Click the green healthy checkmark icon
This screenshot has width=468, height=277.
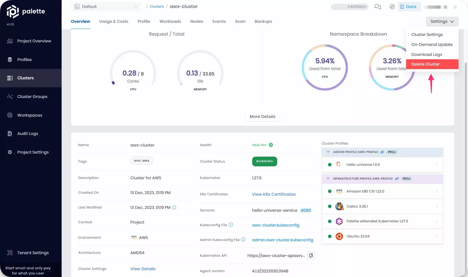(x=271, y=145)
